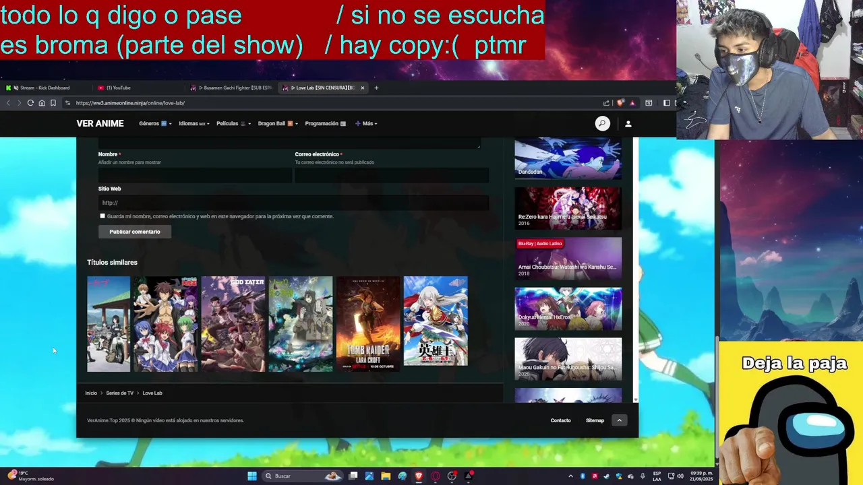Open Opera GX from the taskbar
The height and width of the screenshot is (485, 863).
(436, 476)
